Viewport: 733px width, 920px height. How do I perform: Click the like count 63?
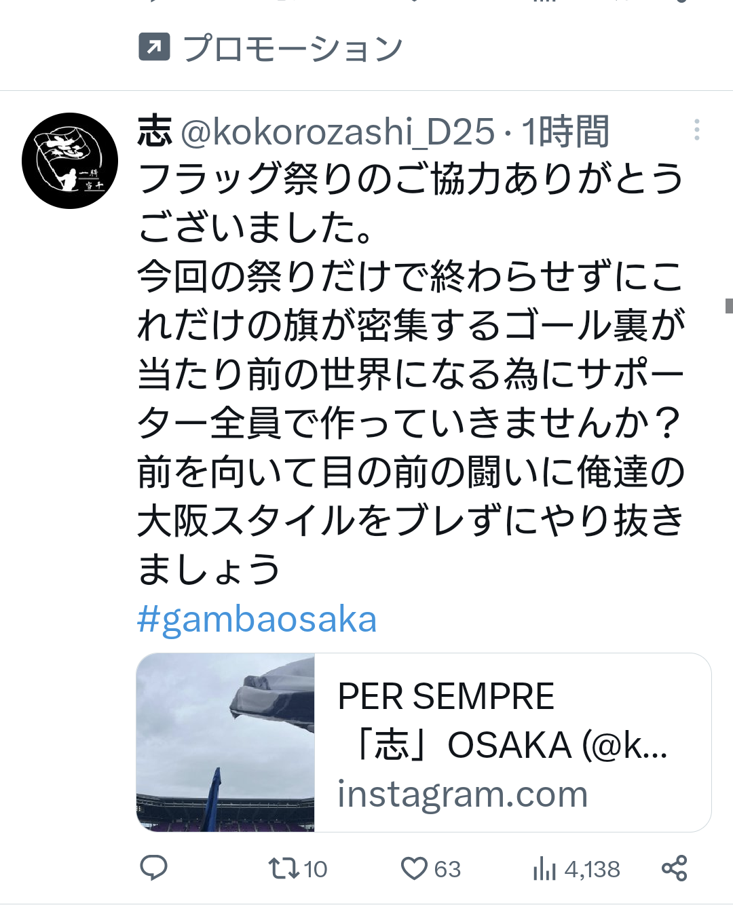click(447, 869)
